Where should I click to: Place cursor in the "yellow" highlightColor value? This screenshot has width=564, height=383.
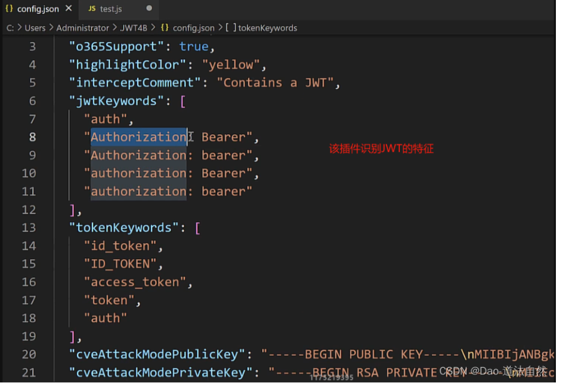[231, 65]
